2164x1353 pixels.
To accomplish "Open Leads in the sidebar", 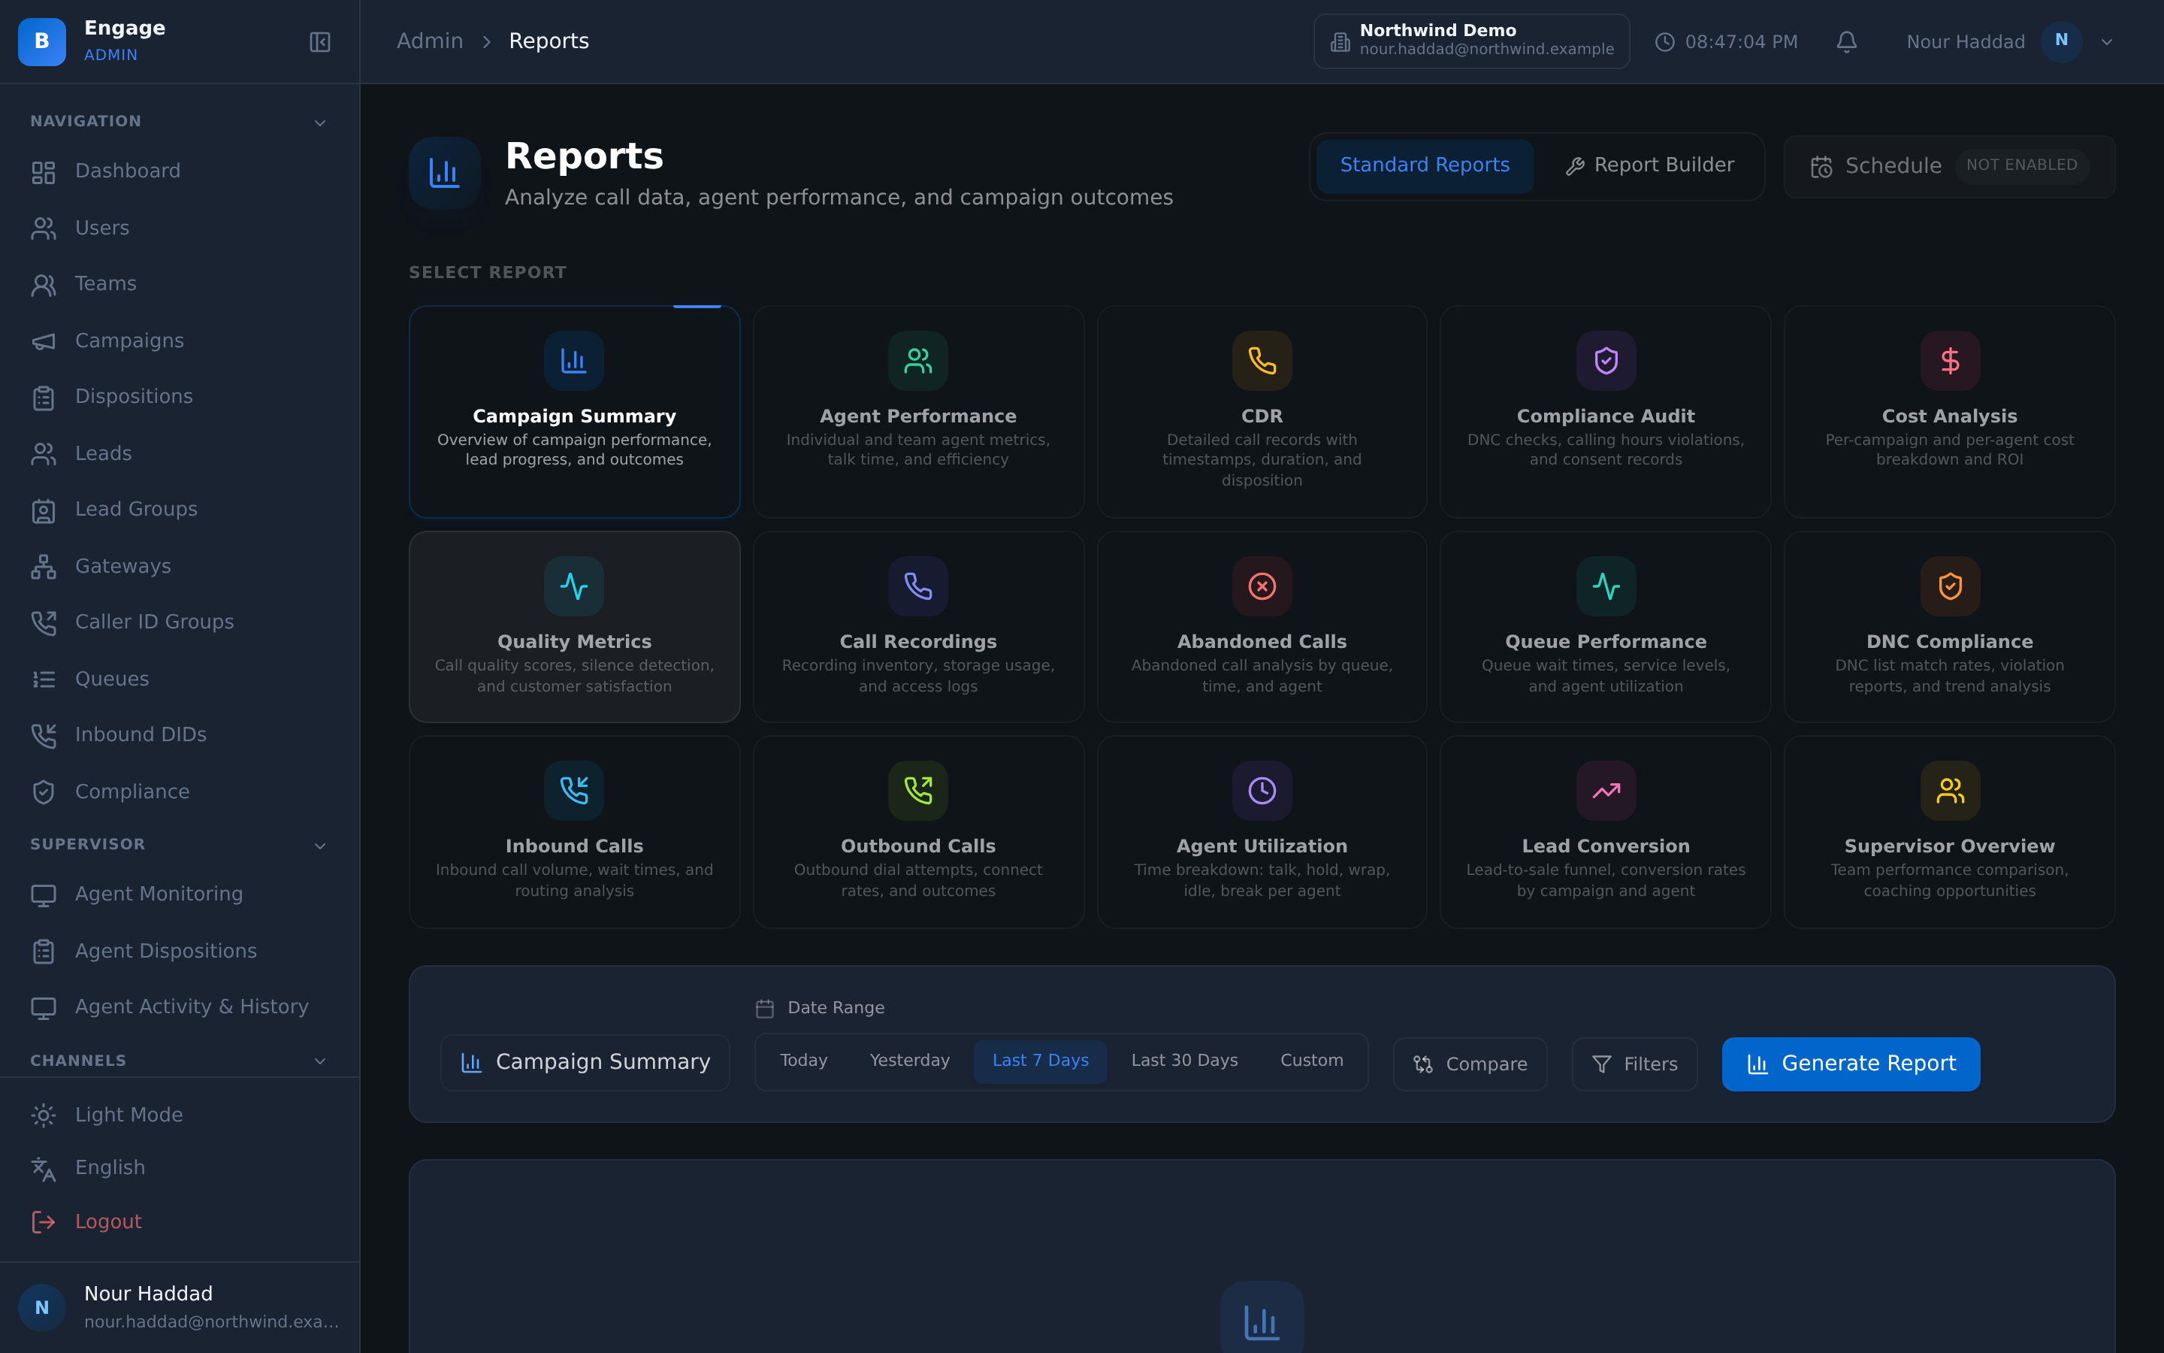I will click(179, 454).
